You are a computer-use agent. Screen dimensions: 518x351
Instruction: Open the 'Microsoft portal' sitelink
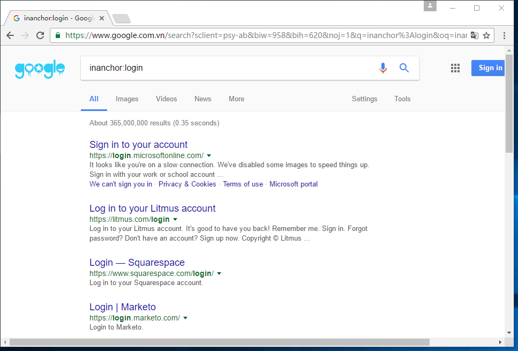click(294, 184)
